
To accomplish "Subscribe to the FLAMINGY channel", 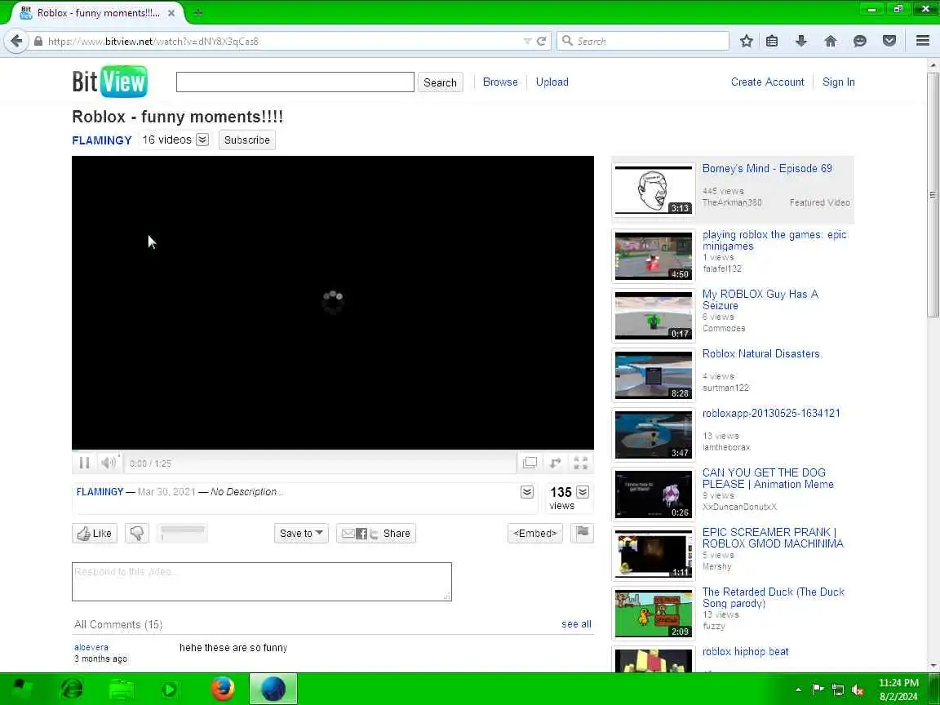I will 247,140.
